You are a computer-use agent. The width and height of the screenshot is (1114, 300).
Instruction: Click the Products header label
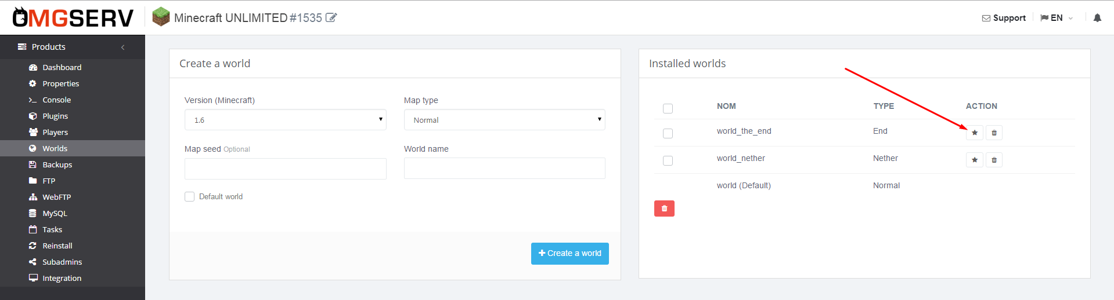(x=49, y=47)
